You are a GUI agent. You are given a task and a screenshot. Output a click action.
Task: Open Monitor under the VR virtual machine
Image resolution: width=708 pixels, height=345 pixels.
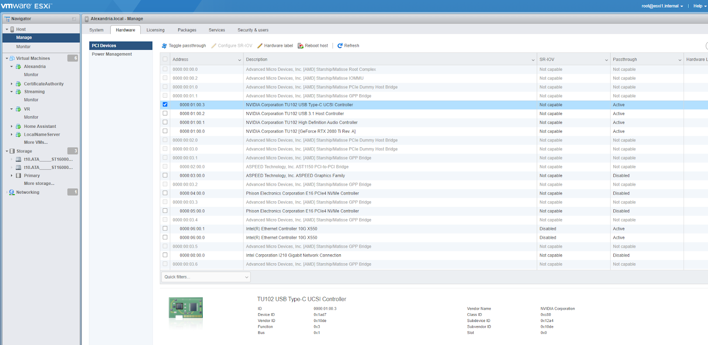tap(31, 117)
